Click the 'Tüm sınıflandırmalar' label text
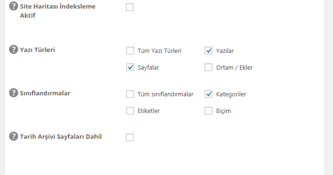The height and width of the screenshot is (175, 333). (x=166, y=94)
